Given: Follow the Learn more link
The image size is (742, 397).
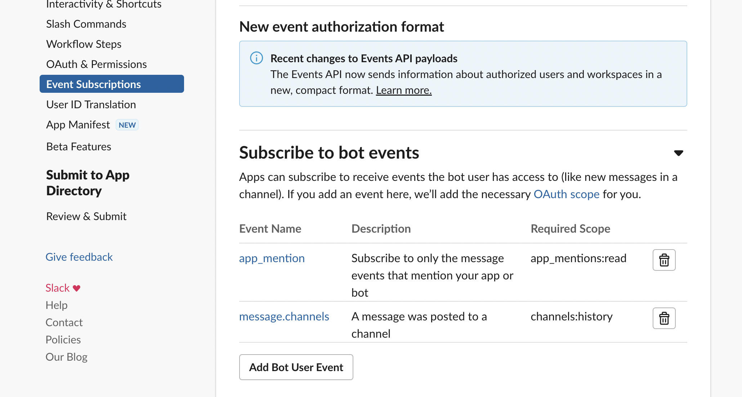Looking at the screenshot, I should [x=404, y=90].
